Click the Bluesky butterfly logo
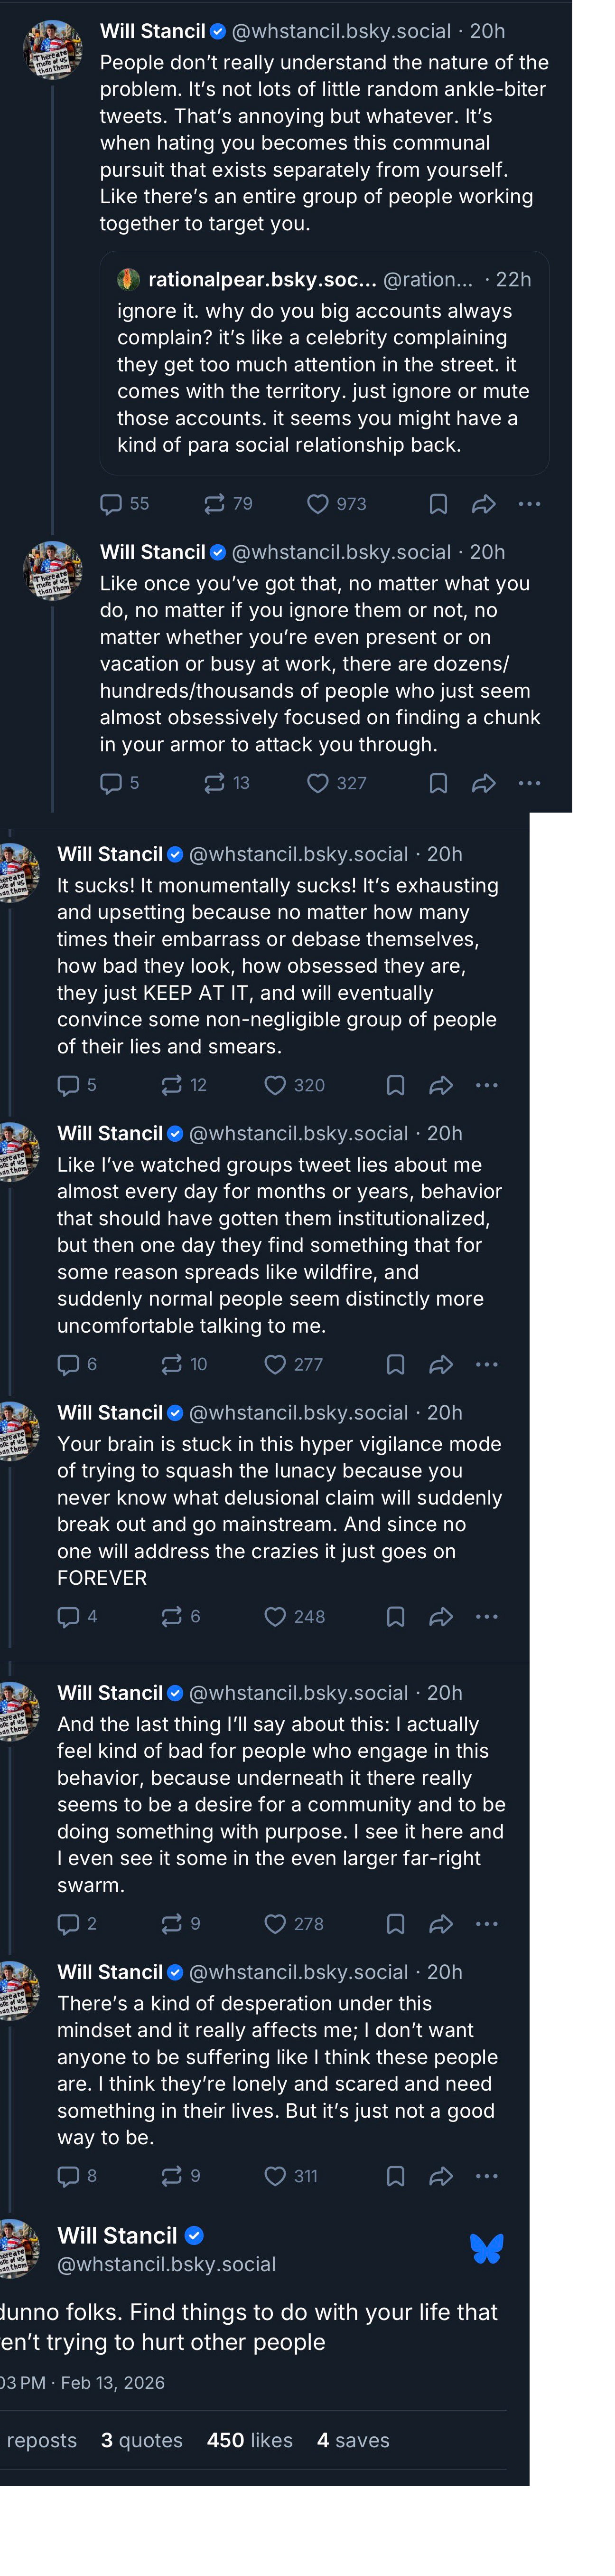Screen dimensions: 615x2576 pyautogui.click(x=486, y=2249)
